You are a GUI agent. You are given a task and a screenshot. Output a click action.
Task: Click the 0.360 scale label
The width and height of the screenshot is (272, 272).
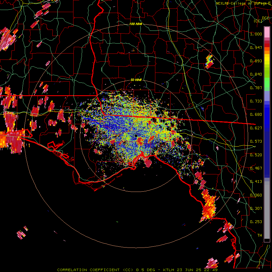(x=256, y=195)
